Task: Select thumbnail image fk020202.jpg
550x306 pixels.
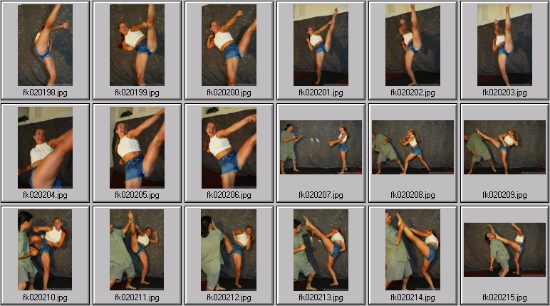Action: pyautogui.click(x=412, y=46)
